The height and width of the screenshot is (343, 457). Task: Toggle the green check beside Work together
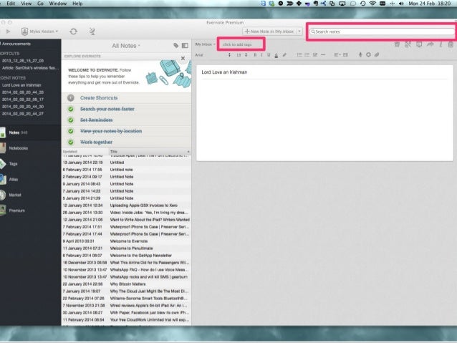coord(70,142)
